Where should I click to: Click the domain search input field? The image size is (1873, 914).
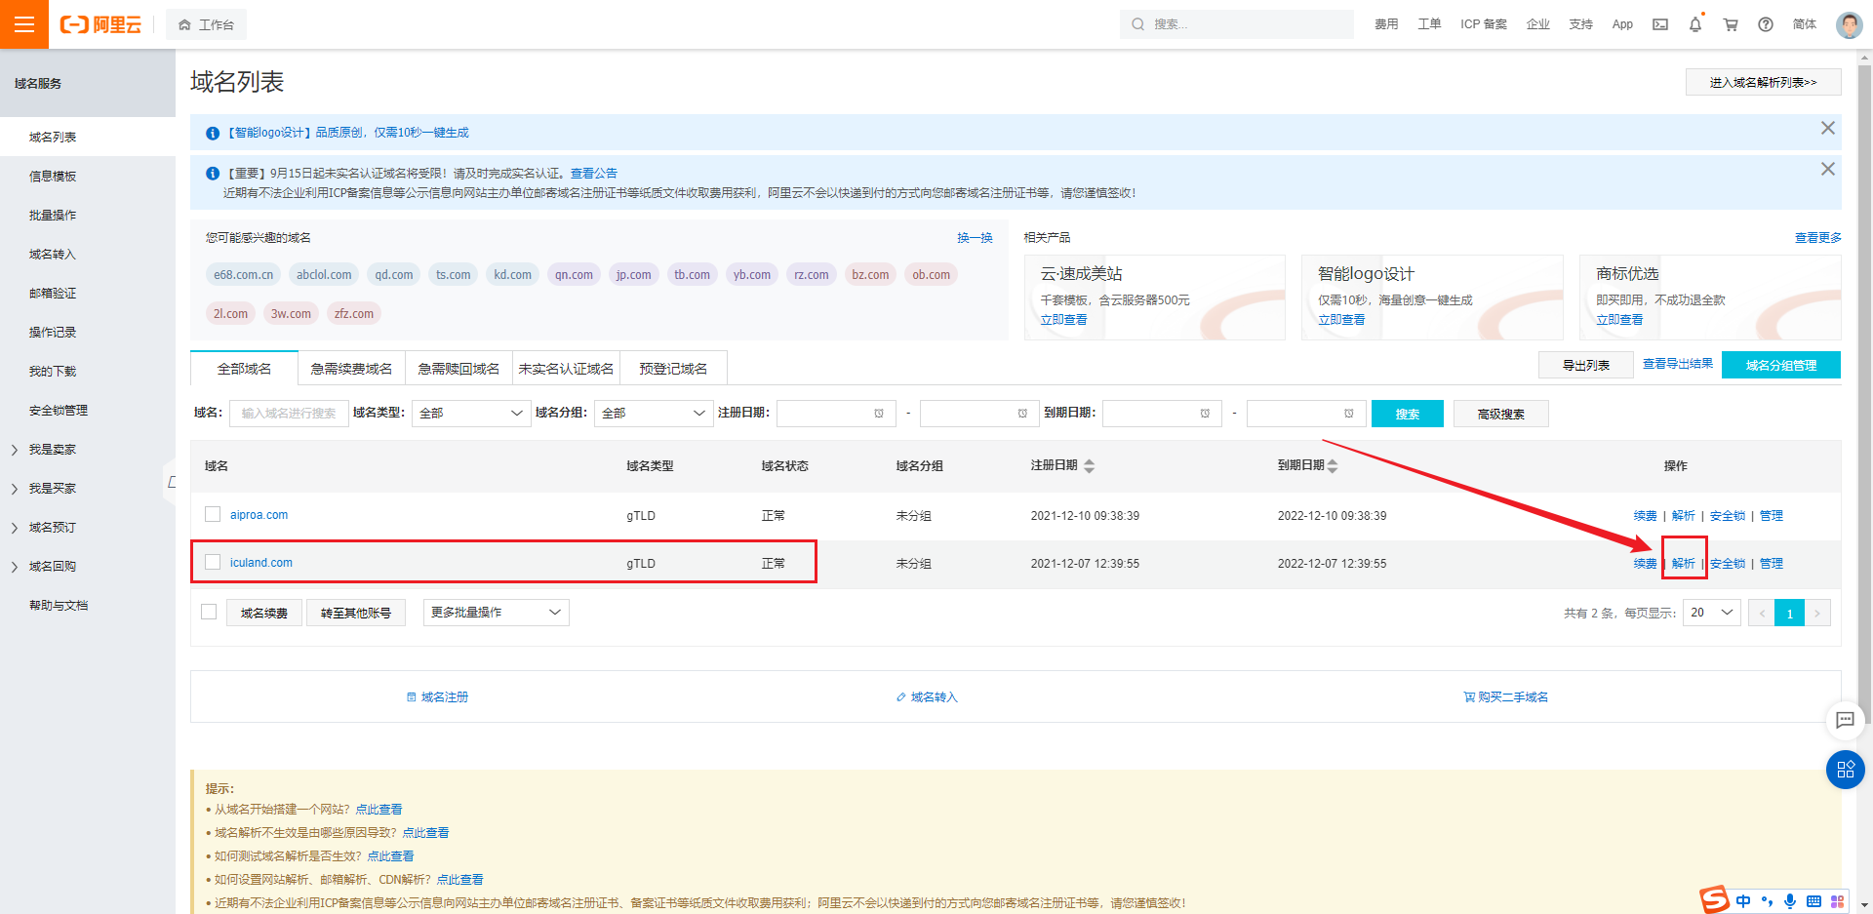289,413
